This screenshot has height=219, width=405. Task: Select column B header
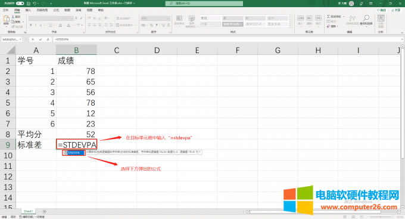coord(76,50)
